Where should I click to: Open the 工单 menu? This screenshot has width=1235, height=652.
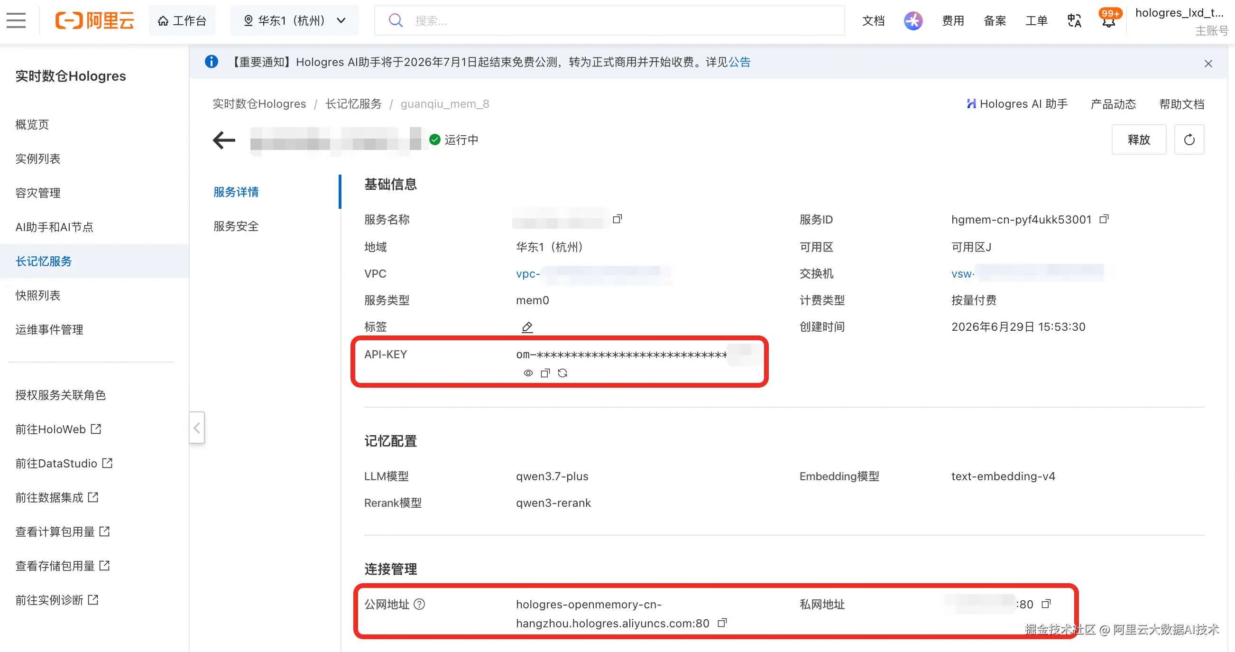pos(1036,20)
